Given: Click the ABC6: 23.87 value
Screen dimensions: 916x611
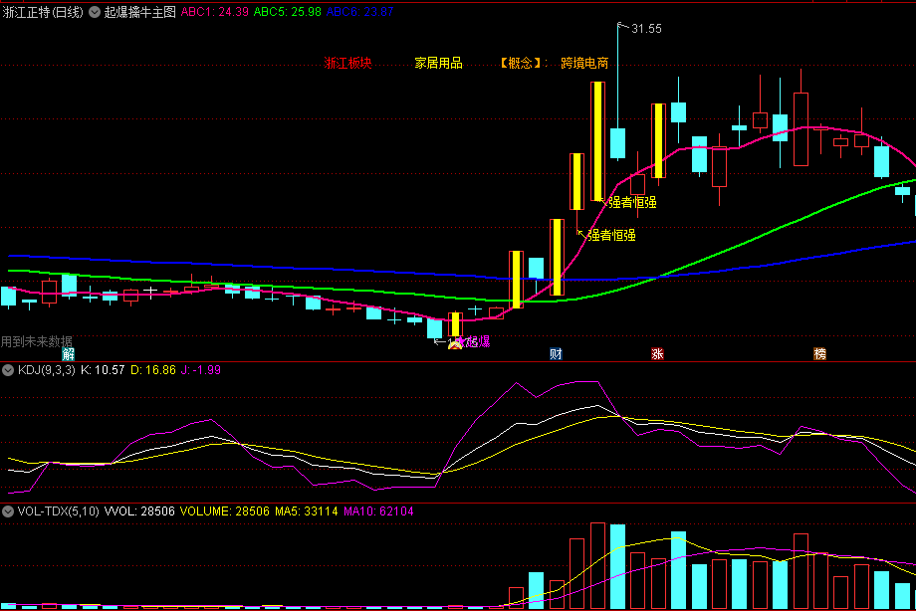Looking at the screenshot, I should (359, 12).
